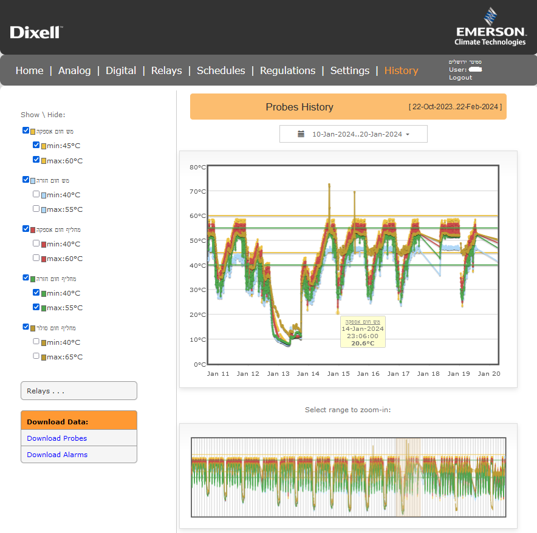Click the Select range to zoom-in: label
The image size is (537, 533).
347,410
